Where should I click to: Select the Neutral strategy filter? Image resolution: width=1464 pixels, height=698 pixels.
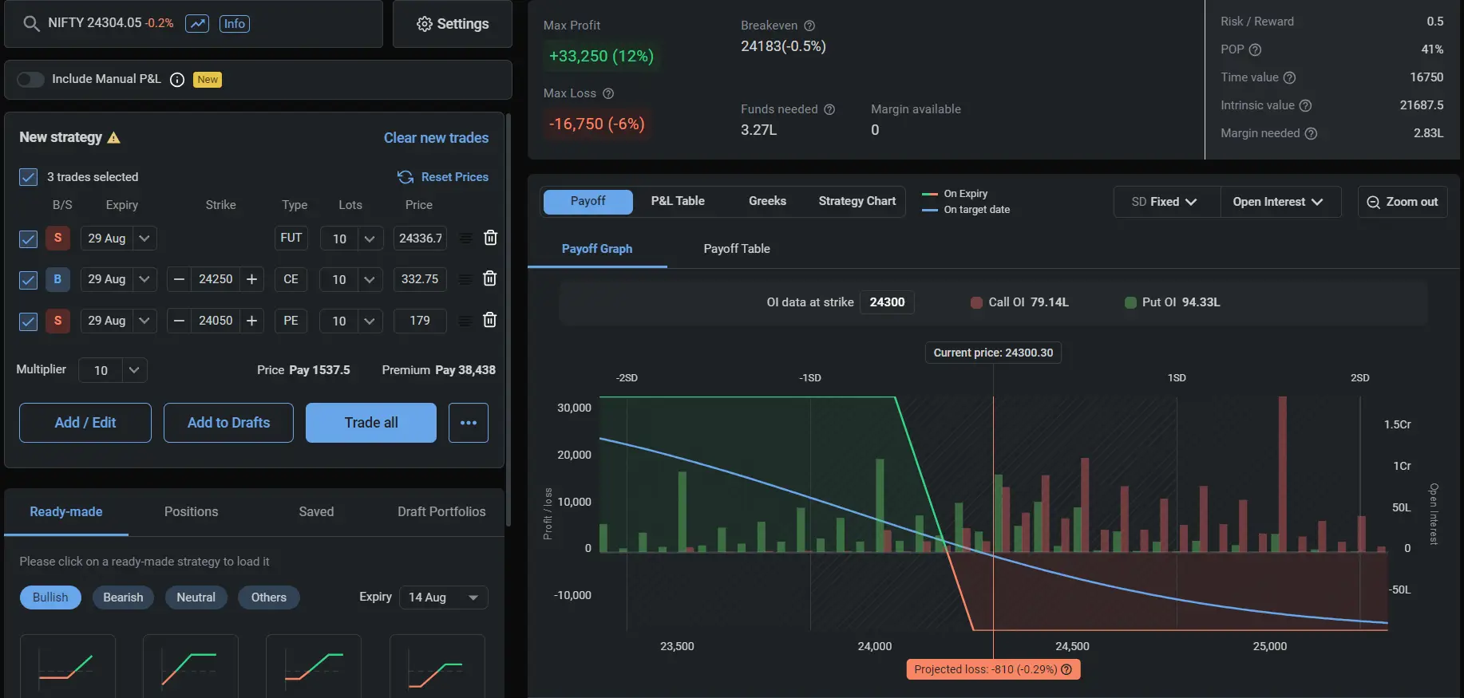[x=196, y=597]
